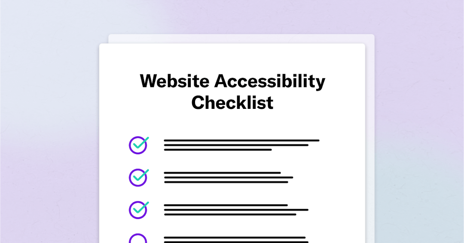Image resolution: width=464 pixels, height=243 pixels.
Task: Toggle the second checked circle checkbox
Action: tap(138, 177)
